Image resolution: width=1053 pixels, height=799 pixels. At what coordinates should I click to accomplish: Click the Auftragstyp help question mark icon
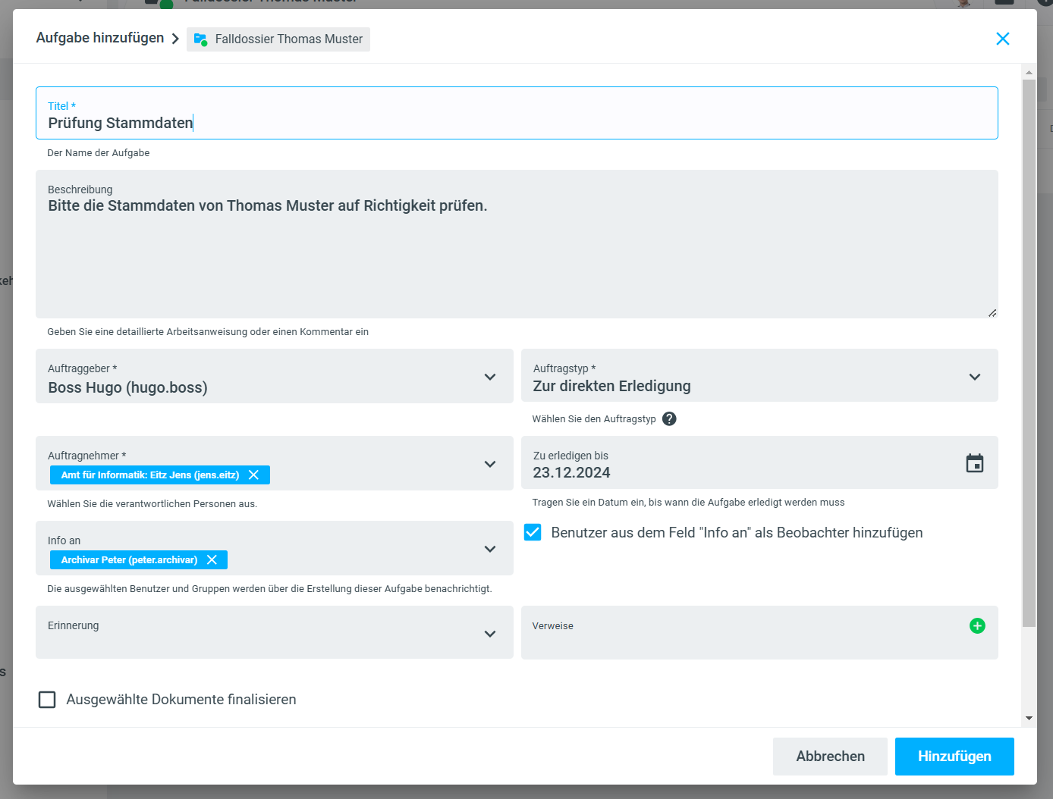(669, 418)
